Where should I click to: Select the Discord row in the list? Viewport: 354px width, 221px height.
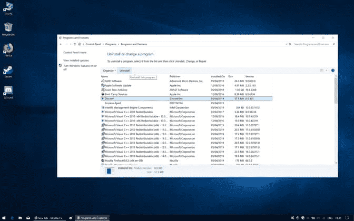(x=186, y=98)
